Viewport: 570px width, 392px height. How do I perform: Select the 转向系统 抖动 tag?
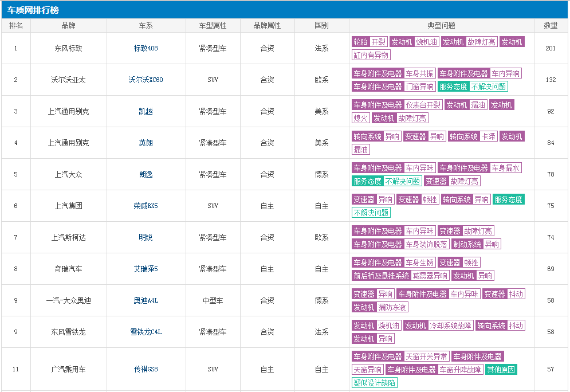500,326
